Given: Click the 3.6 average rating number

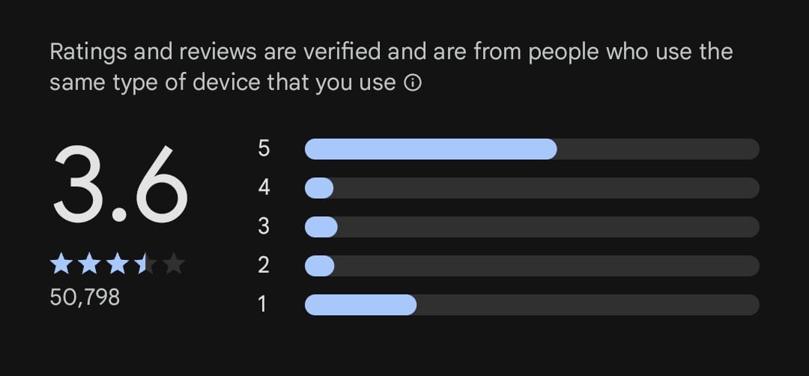Looking at the screenshot, I should [120, 185].
